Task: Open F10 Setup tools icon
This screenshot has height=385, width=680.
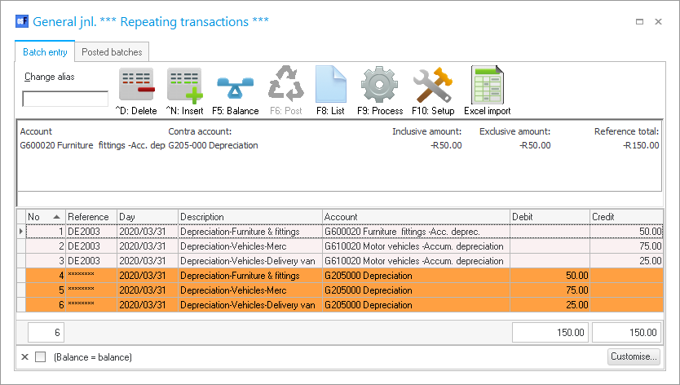Action: point(432,85)
